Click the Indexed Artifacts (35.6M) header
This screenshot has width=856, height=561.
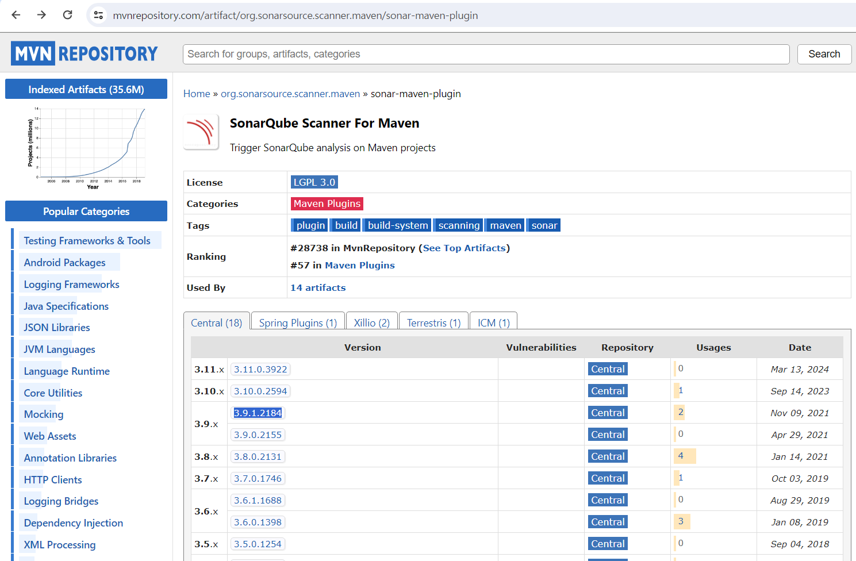click(86, 89)
